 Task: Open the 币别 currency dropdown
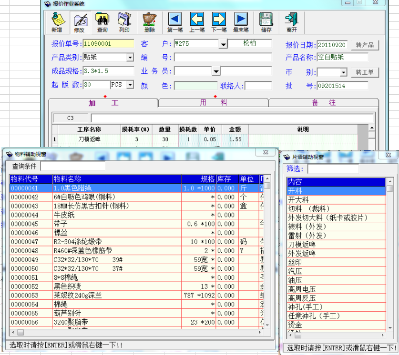coord(344,72)
